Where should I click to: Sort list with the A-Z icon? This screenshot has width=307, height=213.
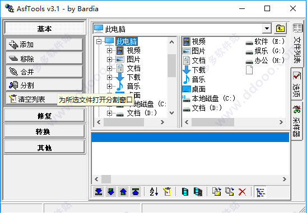(154, 192)
